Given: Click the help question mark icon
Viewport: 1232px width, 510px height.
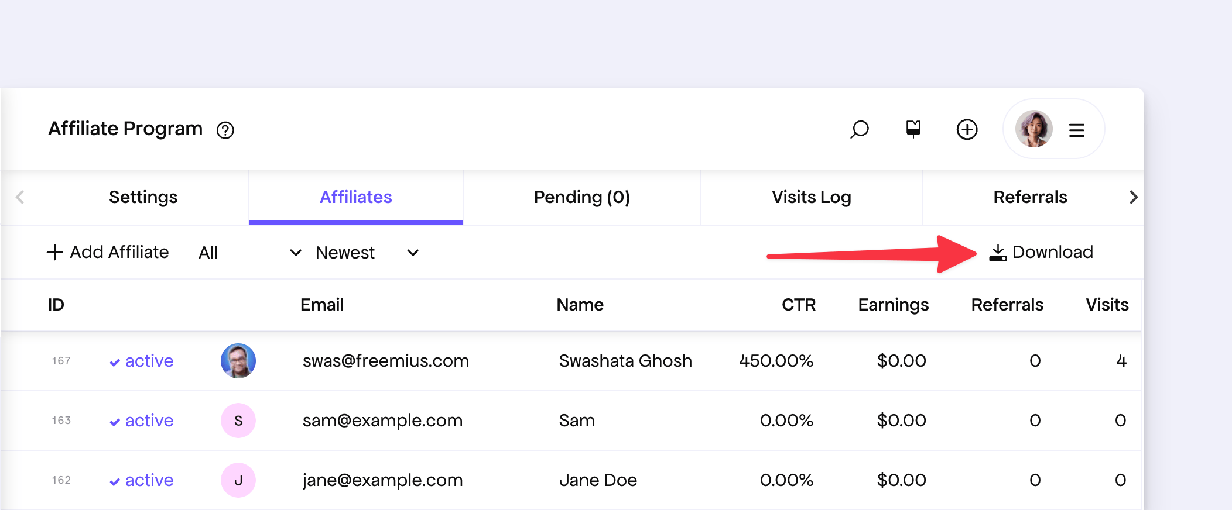Looking at the screenshot, I should (x=225, y=130).
